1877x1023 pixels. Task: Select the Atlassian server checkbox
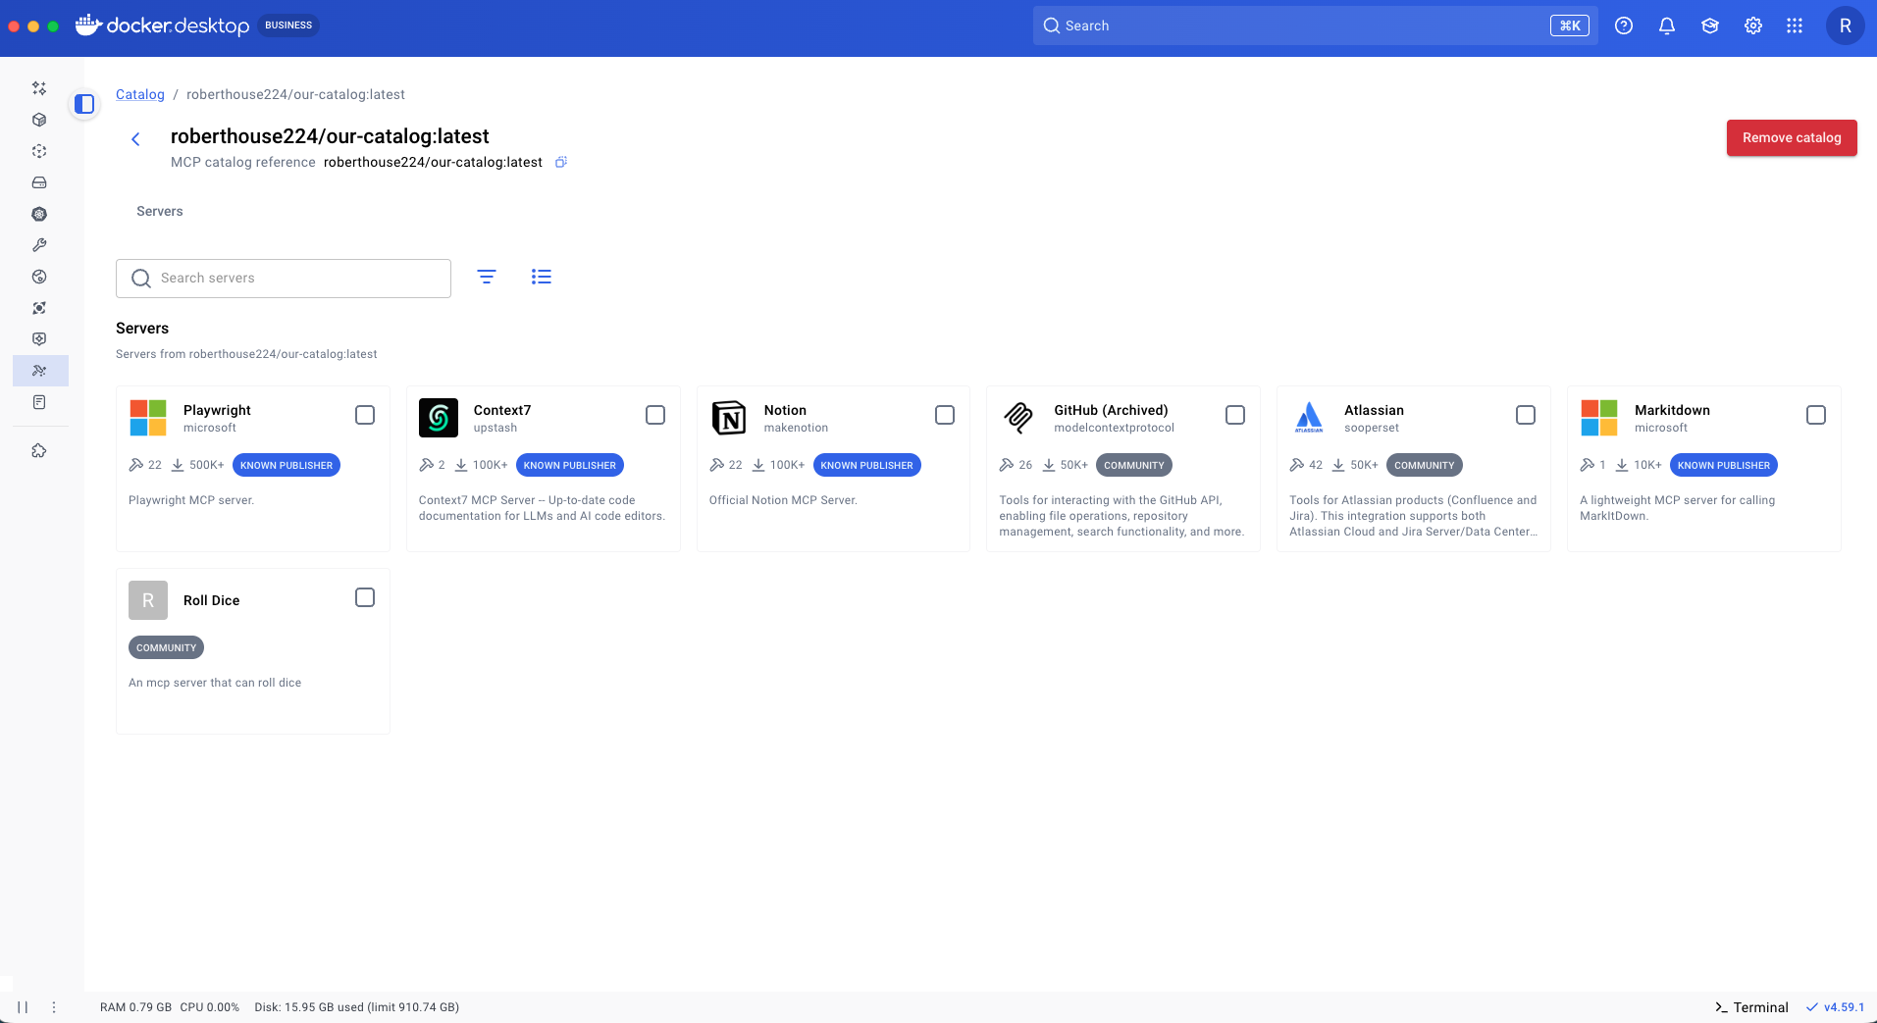coord(1526,415)
